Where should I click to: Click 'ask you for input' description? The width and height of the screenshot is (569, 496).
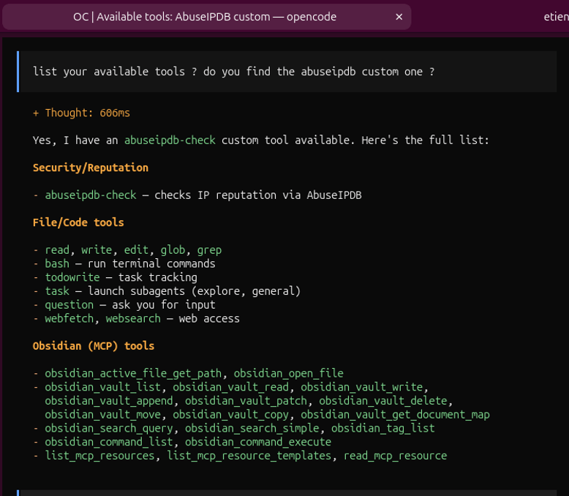[x=164, y=305]
